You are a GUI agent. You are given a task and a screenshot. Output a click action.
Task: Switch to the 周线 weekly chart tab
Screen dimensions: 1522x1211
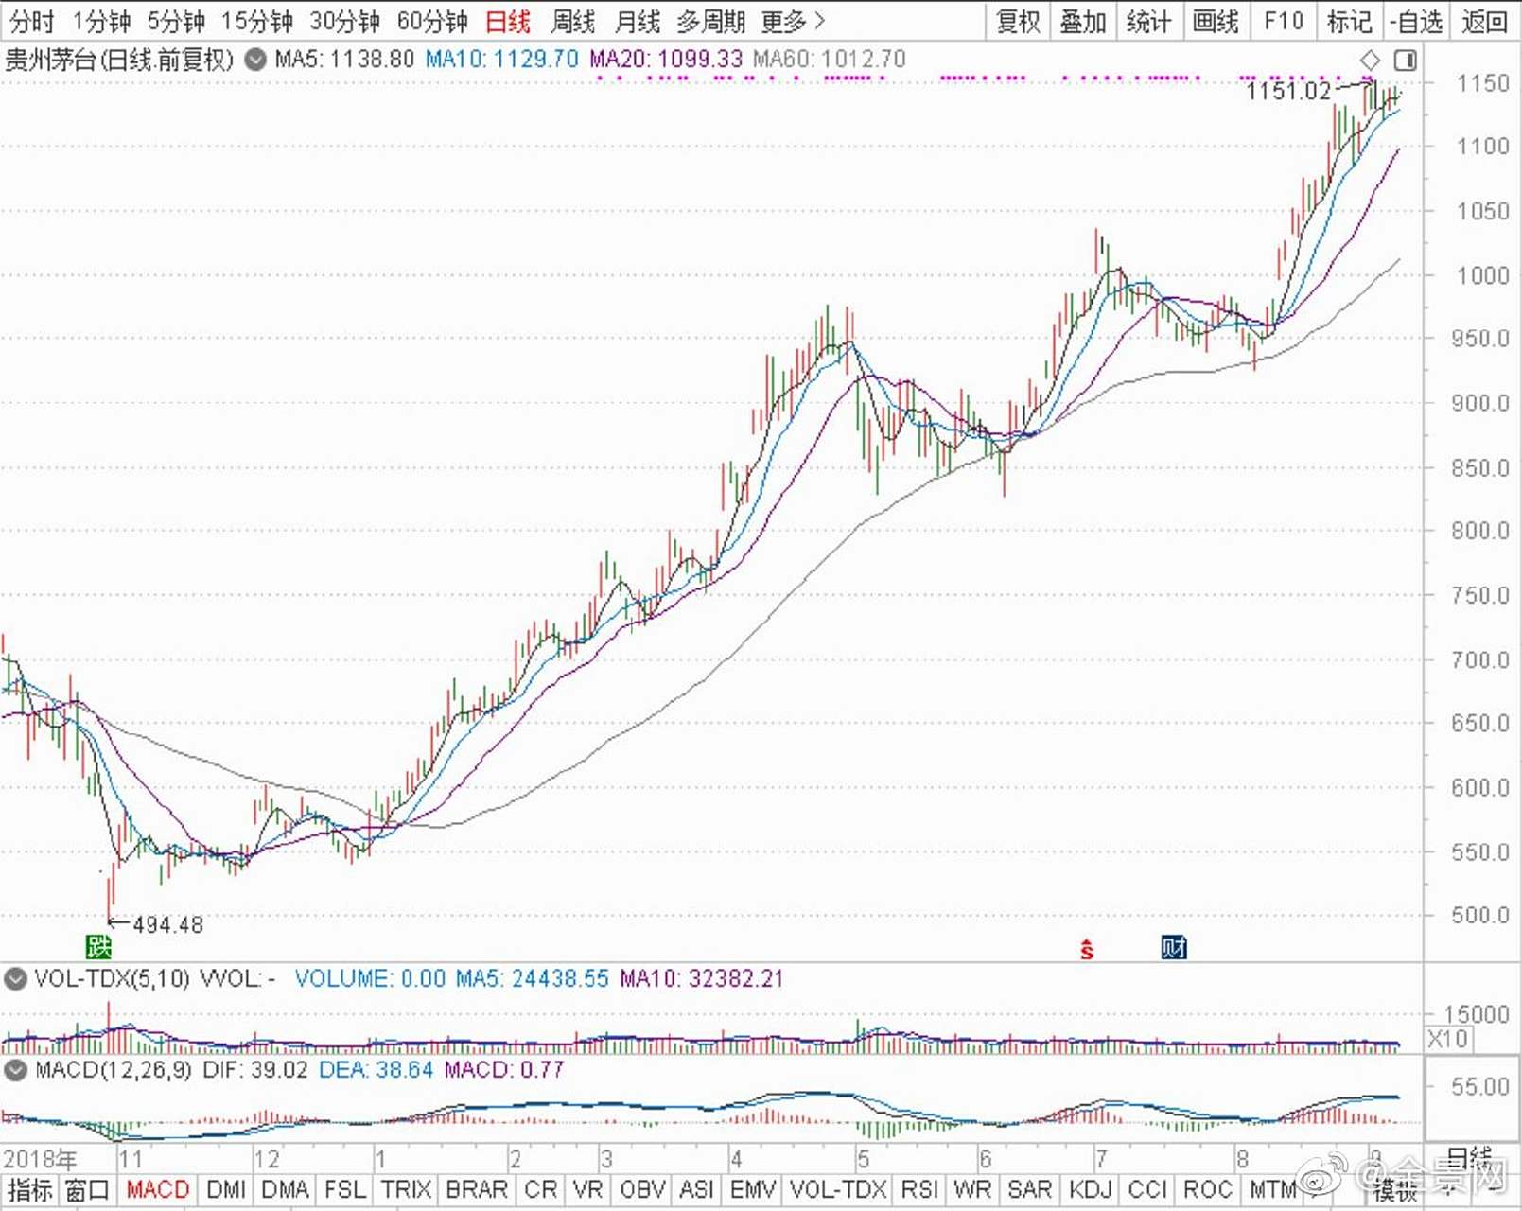coord(573,21)
